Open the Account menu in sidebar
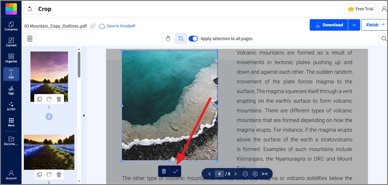 tap(11, 175)
